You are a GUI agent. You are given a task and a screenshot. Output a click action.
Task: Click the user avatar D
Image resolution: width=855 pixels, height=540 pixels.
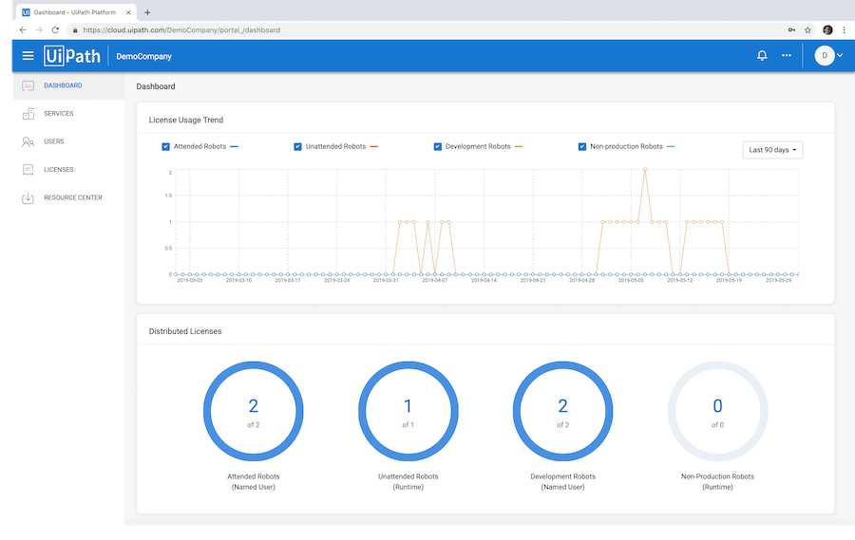coord(825,56)
